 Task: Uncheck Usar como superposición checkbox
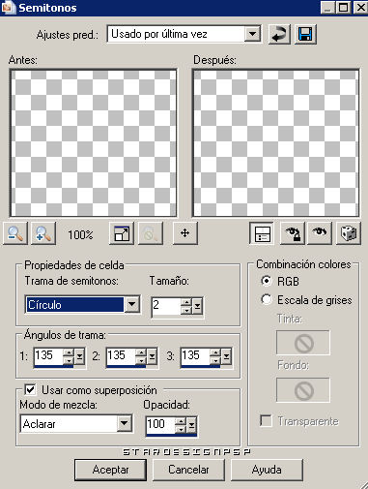pos(31,389)
